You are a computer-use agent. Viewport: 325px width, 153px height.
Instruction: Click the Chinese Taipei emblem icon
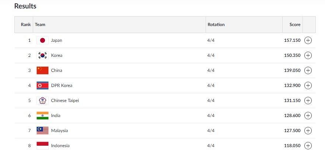pyautogui.click(x=42, y=100)
